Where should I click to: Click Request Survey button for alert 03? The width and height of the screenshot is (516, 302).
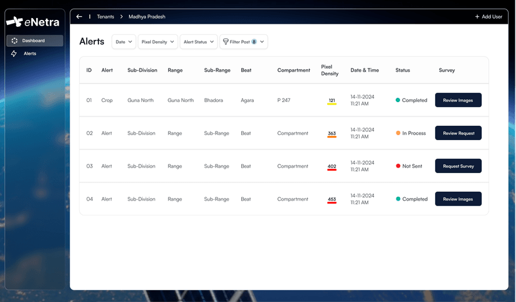[x=458, y=166]
